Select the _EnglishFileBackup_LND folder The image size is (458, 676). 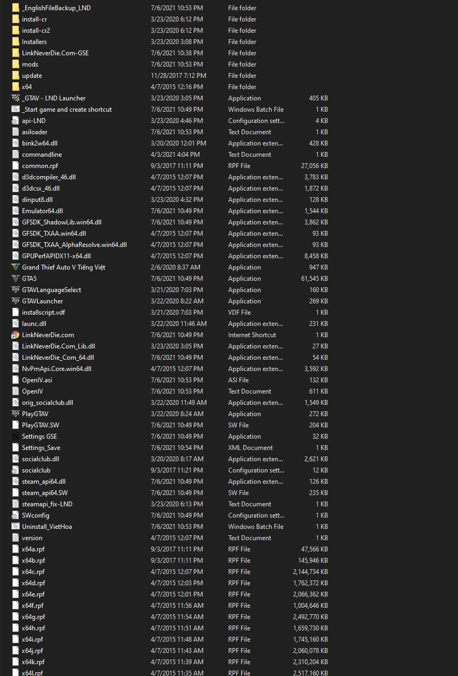16,8
